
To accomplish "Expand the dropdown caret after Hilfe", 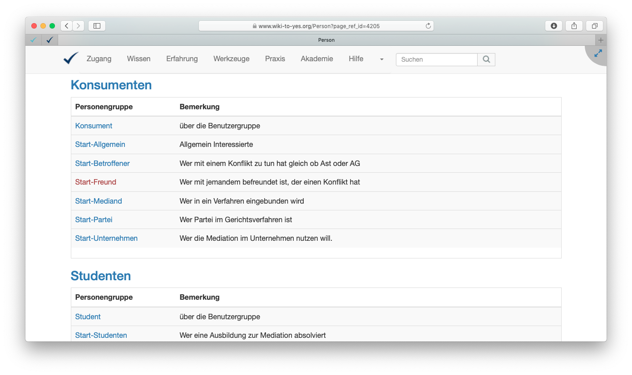I will (381, 59).
